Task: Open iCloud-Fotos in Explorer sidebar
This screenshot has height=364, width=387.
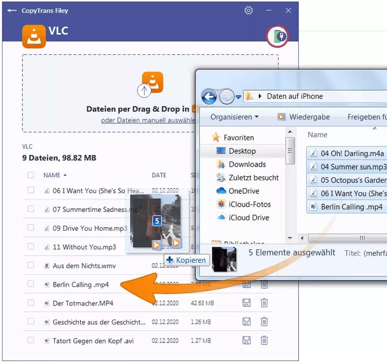Action: tap(243, 204)
